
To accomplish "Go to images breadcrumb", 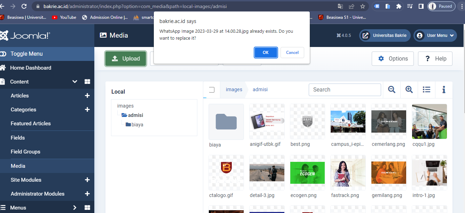I will (x=234, y=89).
